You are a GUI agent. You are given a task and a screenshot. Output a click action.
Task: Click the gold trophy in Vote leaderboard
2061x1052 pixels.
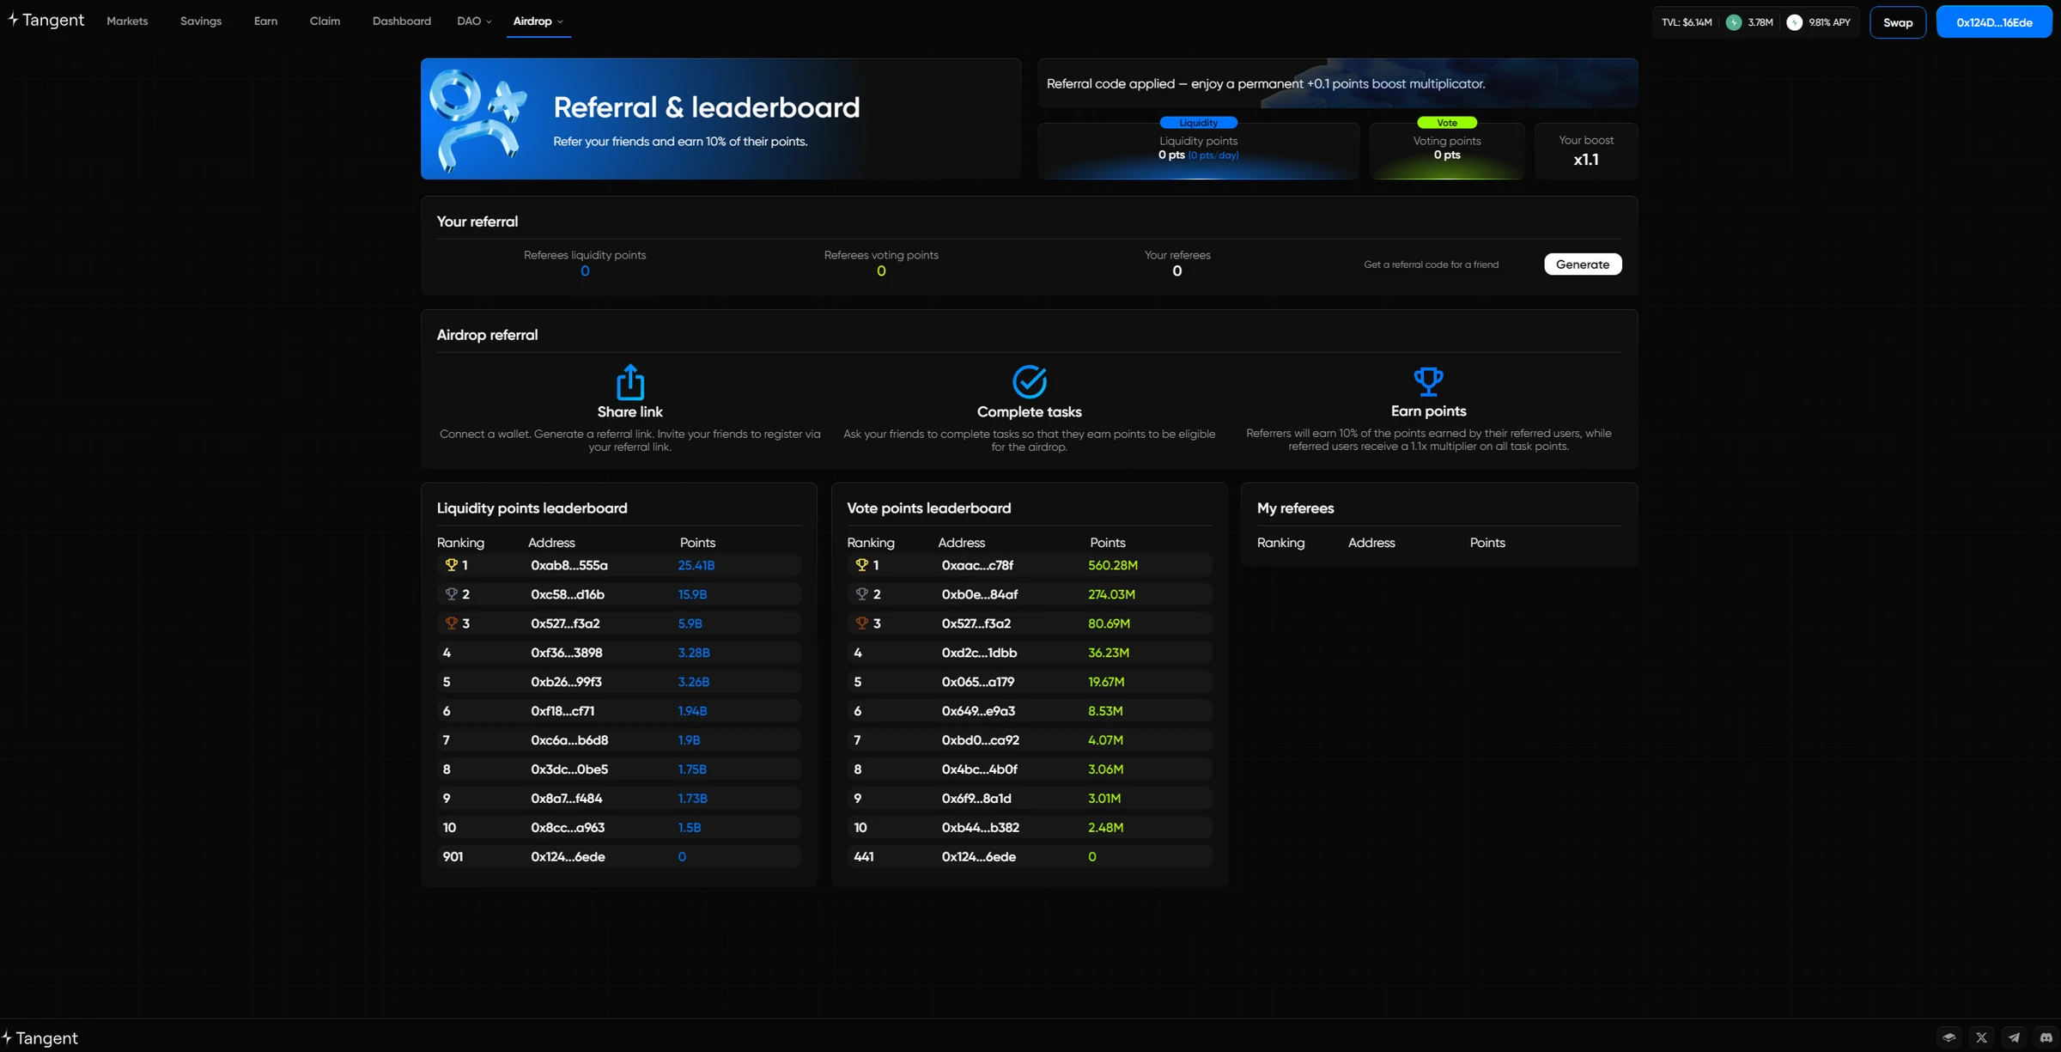pyautogui.click(x=861, y=565)
